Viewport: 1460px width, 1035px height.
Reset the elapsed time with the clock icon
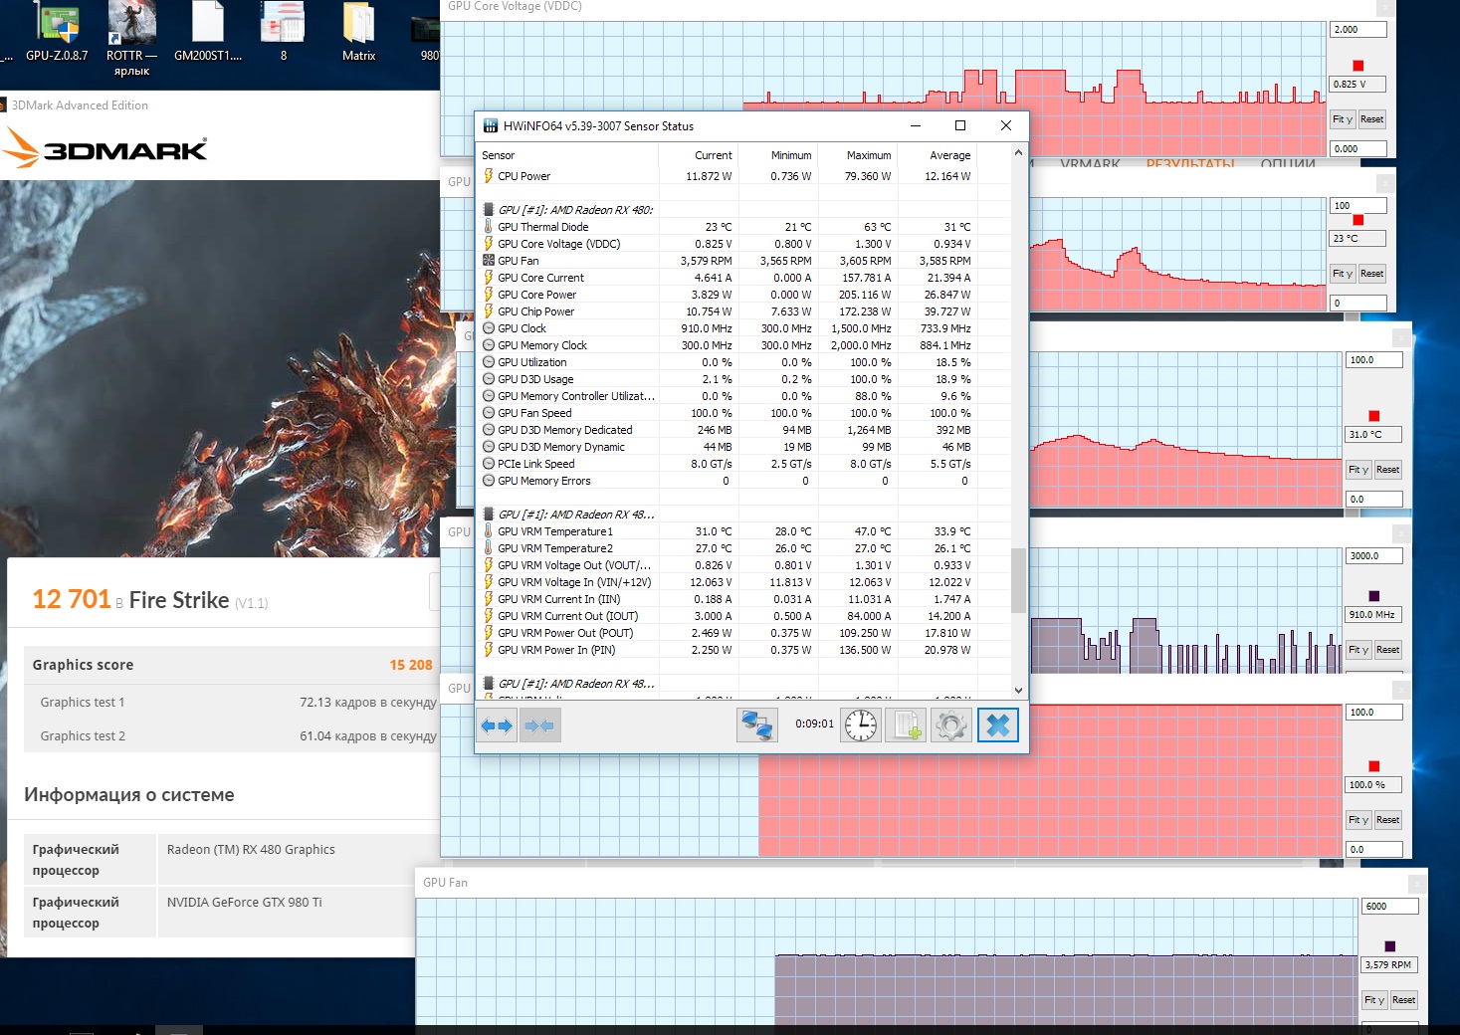(861, 725)
